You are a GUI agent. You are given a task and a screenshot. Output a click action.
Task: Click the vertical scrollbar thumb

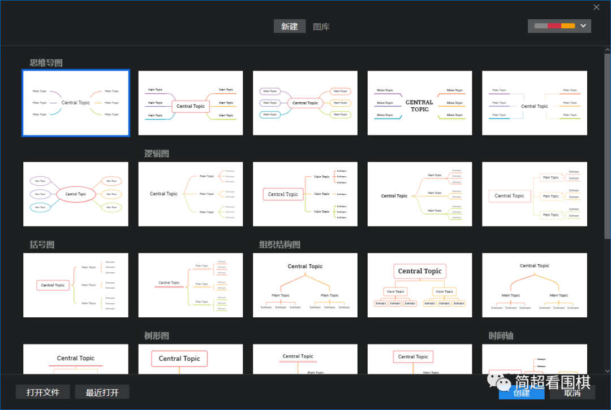click(608, 146)
